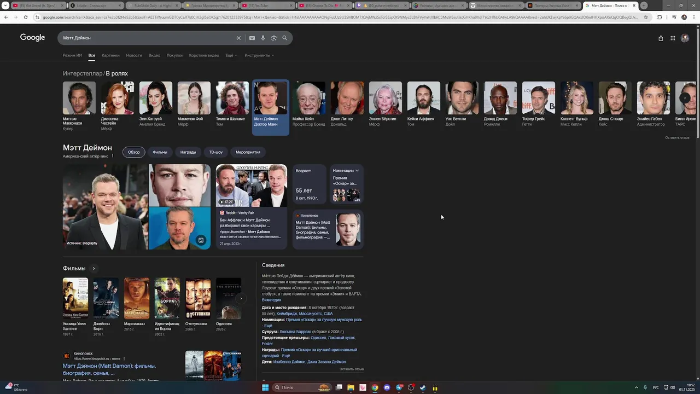
Task: Open three-dot menu of Кинопоиск result
Action: click(x=124, y=358)
